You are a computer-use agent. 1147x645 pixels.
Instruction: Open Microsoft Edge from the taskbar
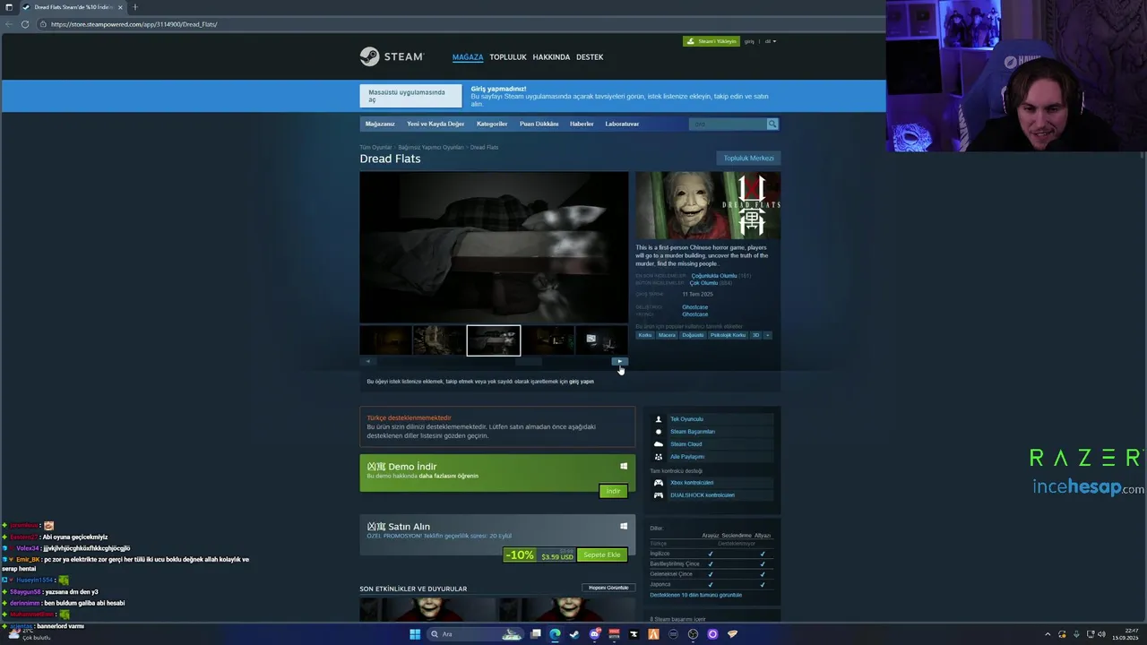tap(555, 634)
